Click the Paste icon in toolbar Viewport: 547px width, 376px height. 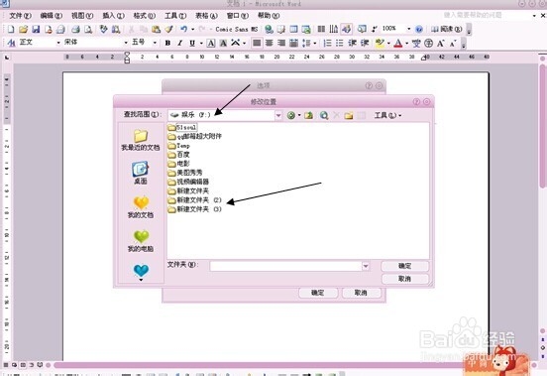click(x=156, y=30)
